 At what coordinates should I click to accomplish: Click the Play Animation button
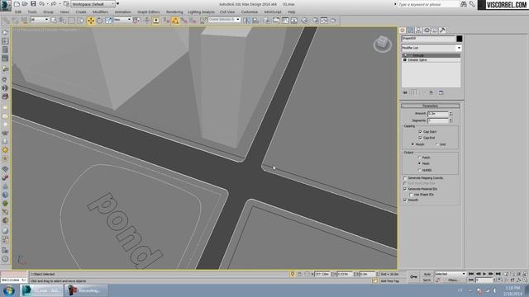pos(484,274)
